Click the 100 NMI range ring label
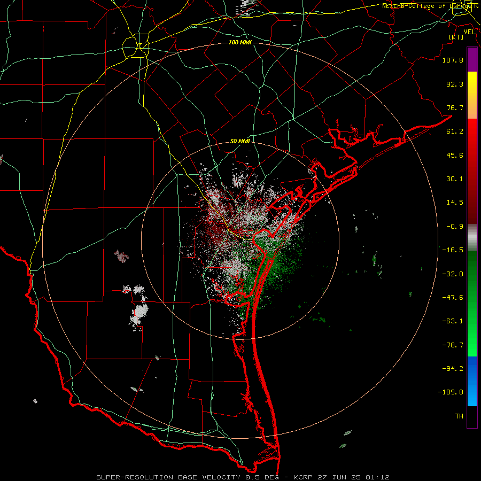 coord(240,42)
